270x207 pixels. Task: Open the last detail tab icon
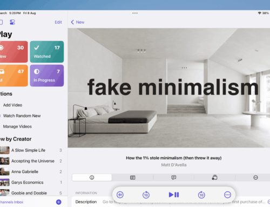click(255, 177)
